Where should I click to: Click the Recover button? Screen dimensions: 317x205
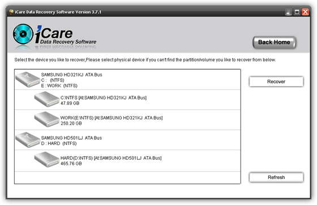pos(276,82)
